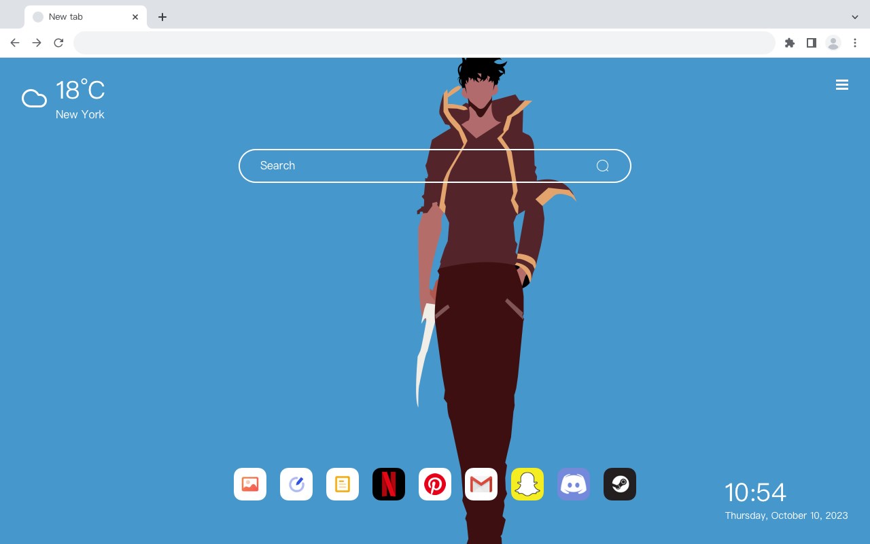Open the hamburger menu on the page
The height and width of the screenshot is (544, 870).
click(842, 85)
